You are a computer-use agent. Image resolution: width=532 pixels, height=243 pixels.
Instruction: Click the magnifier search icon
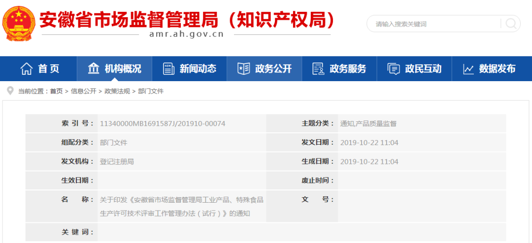511,24
